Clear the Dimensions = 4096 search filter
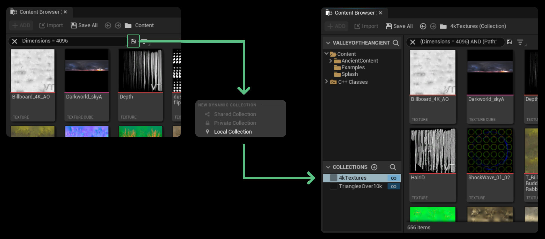 pyautogui.click(x=15, y=41)
